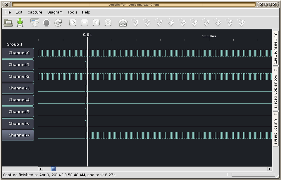Click the capture finished status message
Screen dimensions: 281x180
point(60,175)
